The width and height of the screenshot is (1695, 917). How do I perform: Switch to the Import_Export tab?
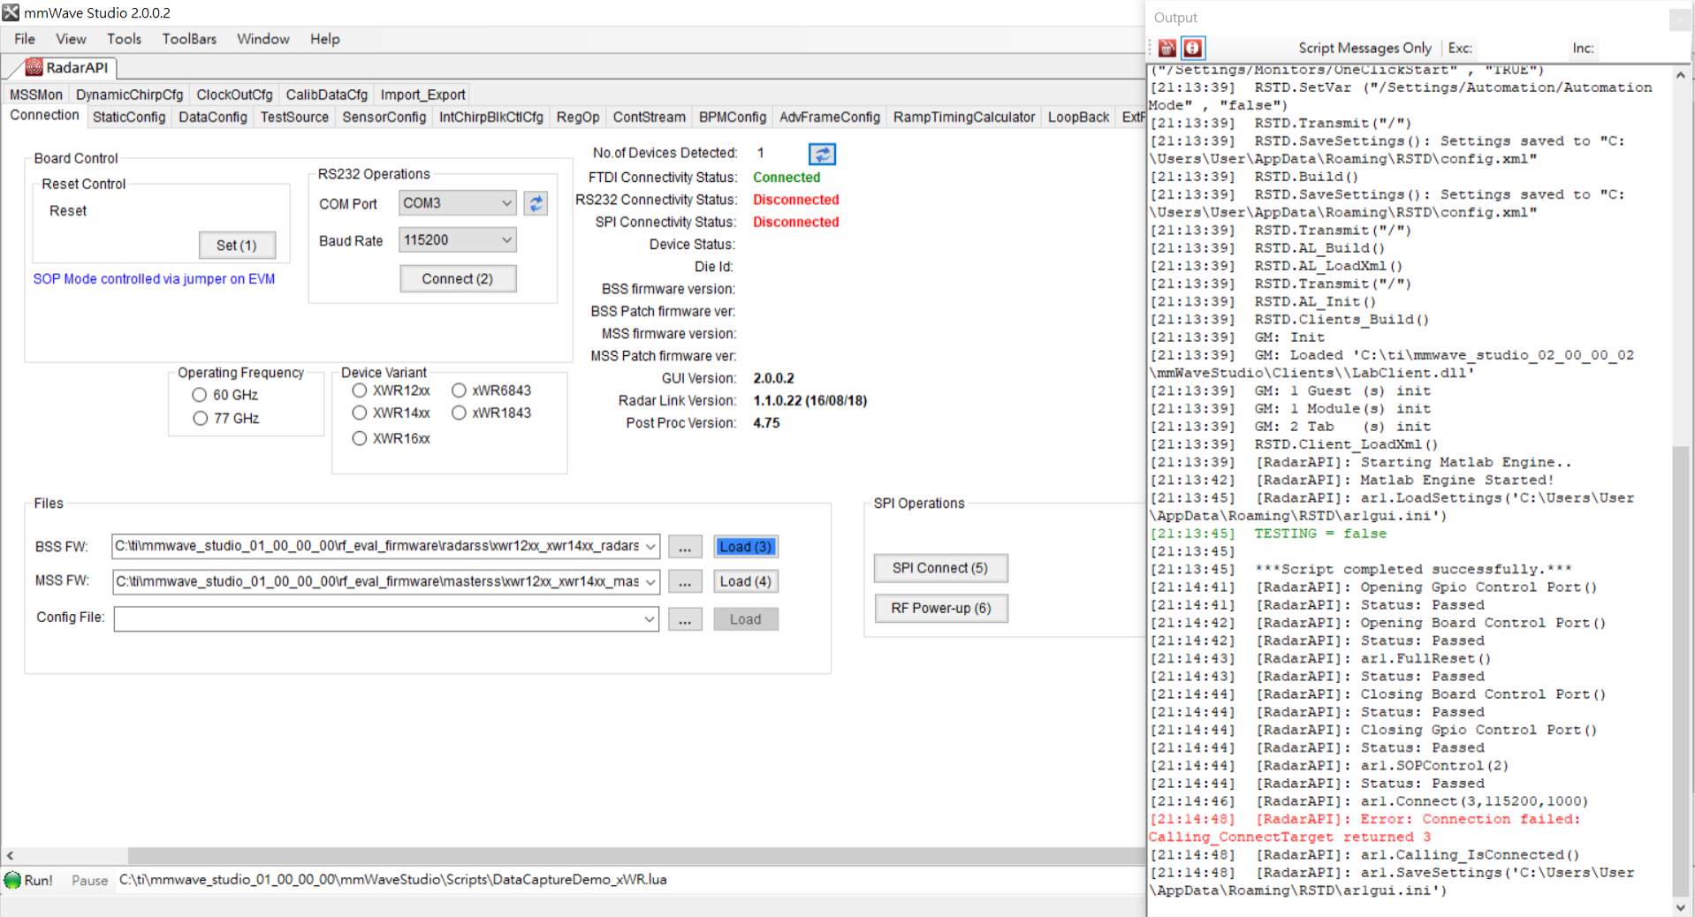tap(423, 95)
